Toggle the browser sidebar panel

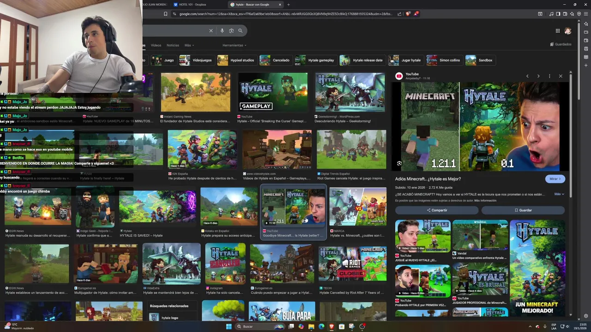[x=558, y=14]
